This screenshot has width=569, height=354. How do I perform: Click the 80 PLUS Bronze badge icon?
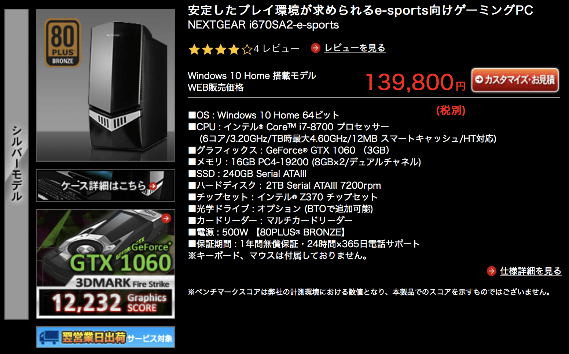click(x=62, y=43)
